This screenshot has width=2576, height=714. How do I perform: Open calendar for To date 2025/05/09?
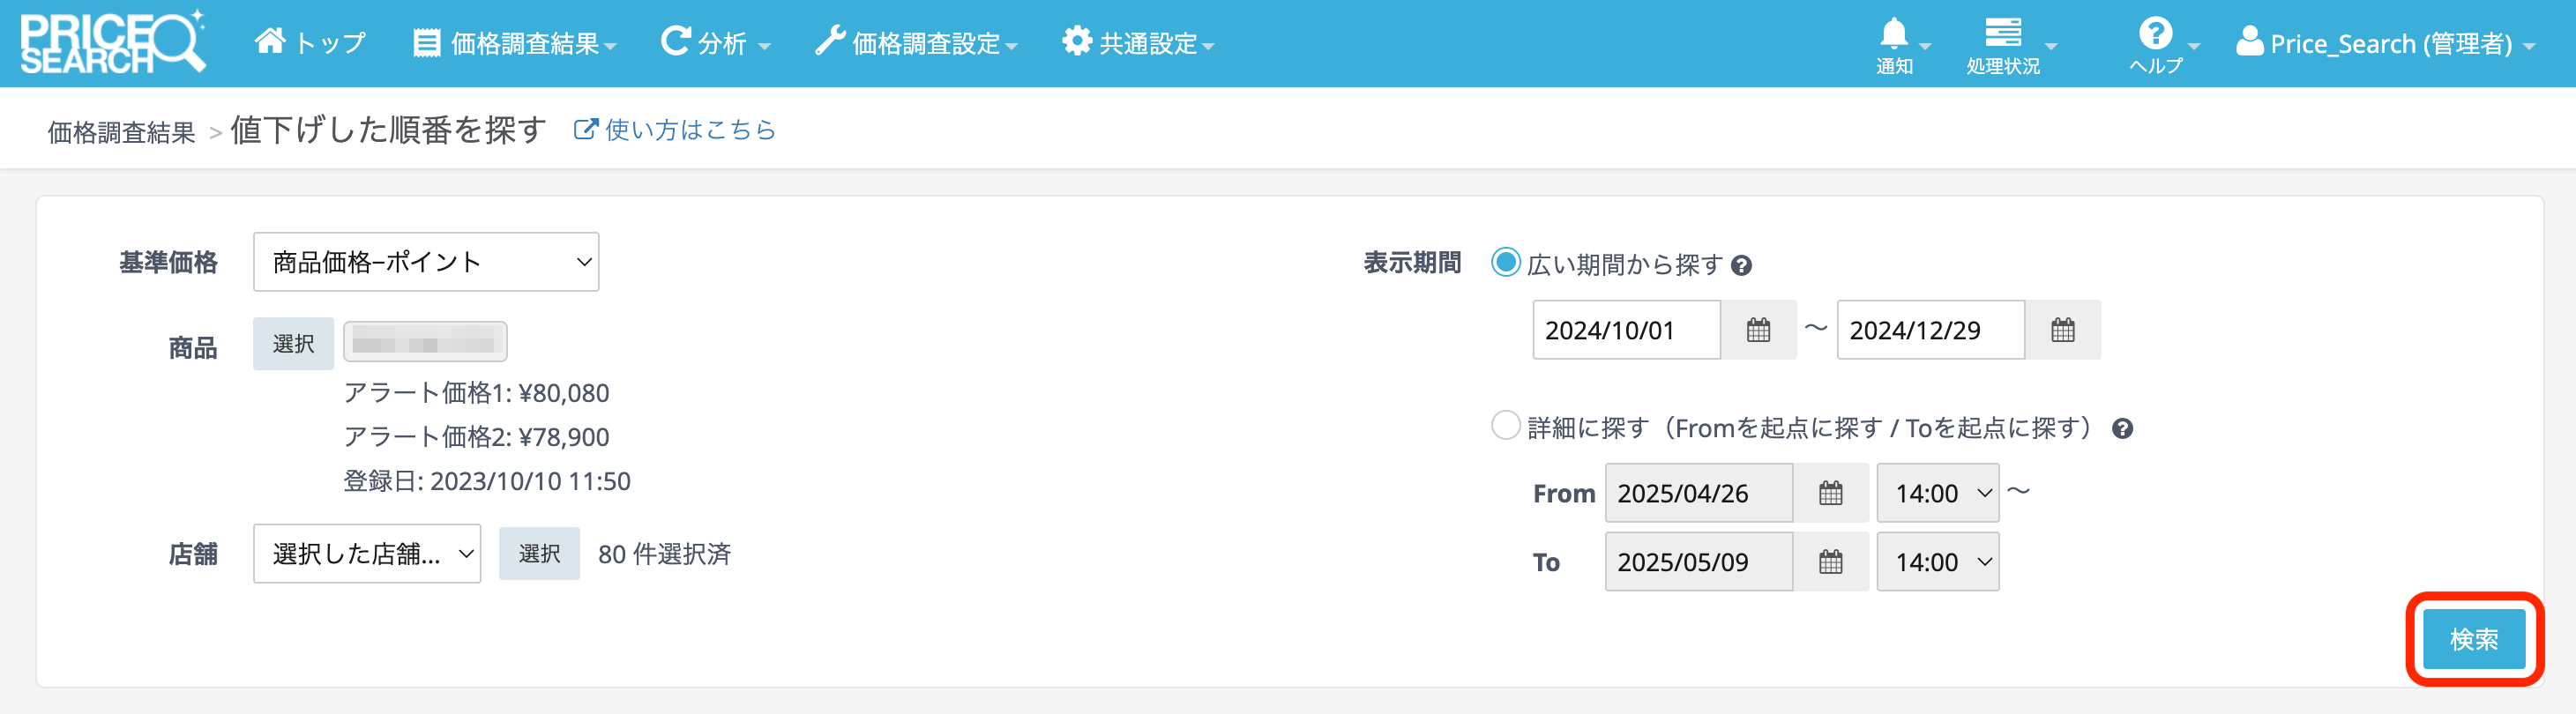click(1830, 562)
